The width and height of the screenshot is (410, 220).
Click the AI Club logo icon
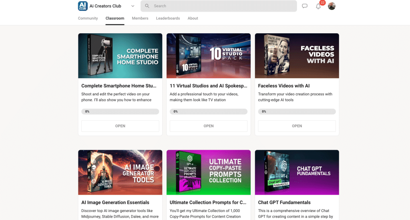[x=83, y=6]
